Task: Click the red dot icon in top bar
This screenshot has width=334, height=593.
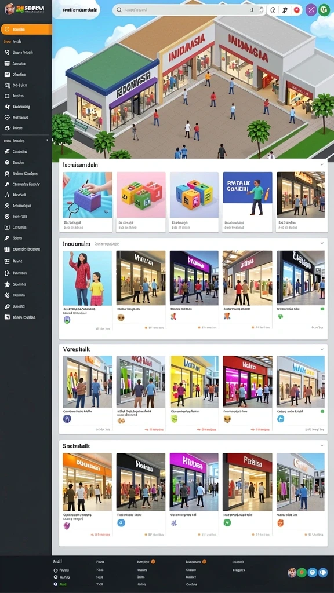Action: [296, 10]
